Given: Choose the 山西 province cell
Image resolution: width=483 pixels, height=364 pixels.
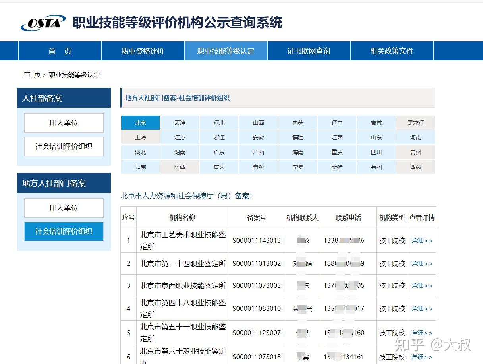Looking at the screenshot, I should click(258, 123).
